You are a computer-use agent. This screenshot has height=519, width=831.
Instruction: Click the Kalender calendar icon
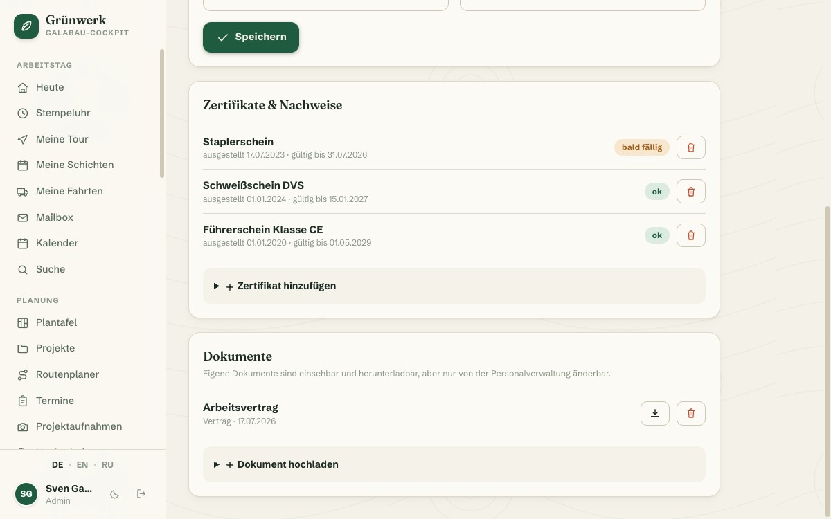click(x=23, y=244)
